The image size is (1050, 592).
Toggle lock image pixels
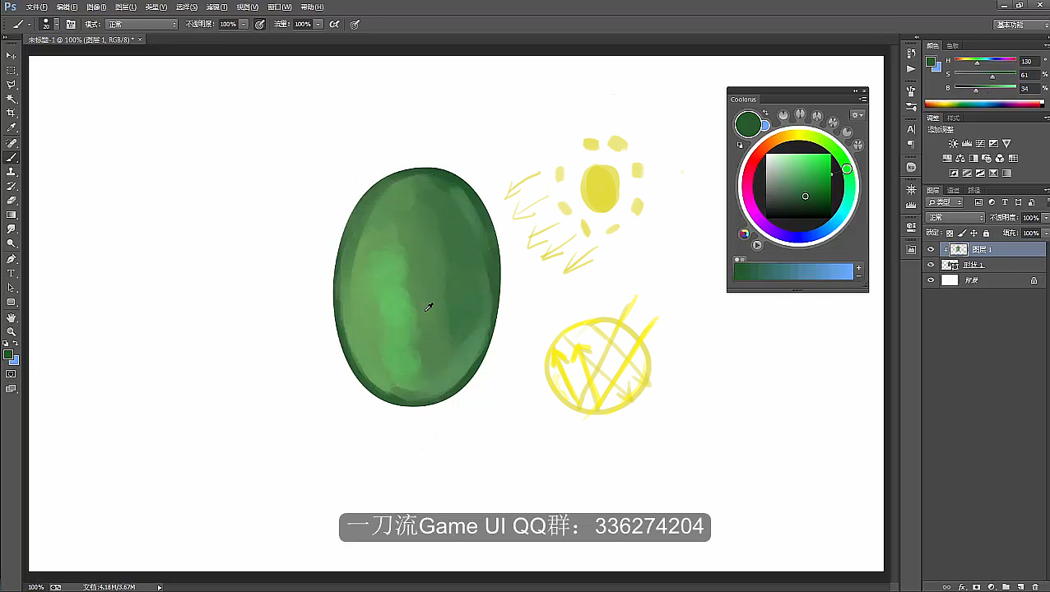pyautogui.click(x=961, y=233)
